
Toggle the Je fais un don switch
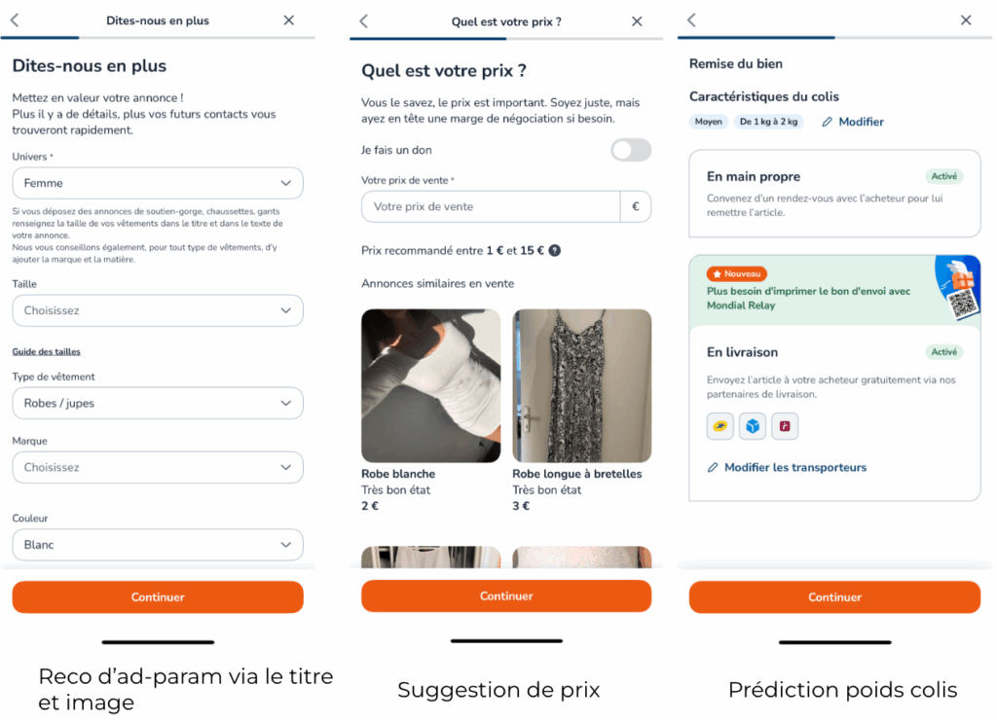click(x=629, y=150)
